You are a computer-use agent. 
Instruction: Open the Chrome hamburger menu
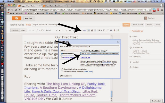[x=162, y=10]
